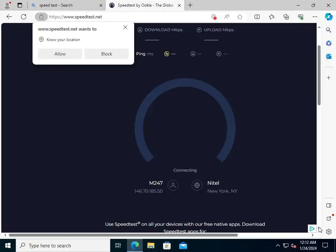Screen dimensions: 336x252
Task: Click the vertical page scrollbar thumb
Action: [319, 75]
